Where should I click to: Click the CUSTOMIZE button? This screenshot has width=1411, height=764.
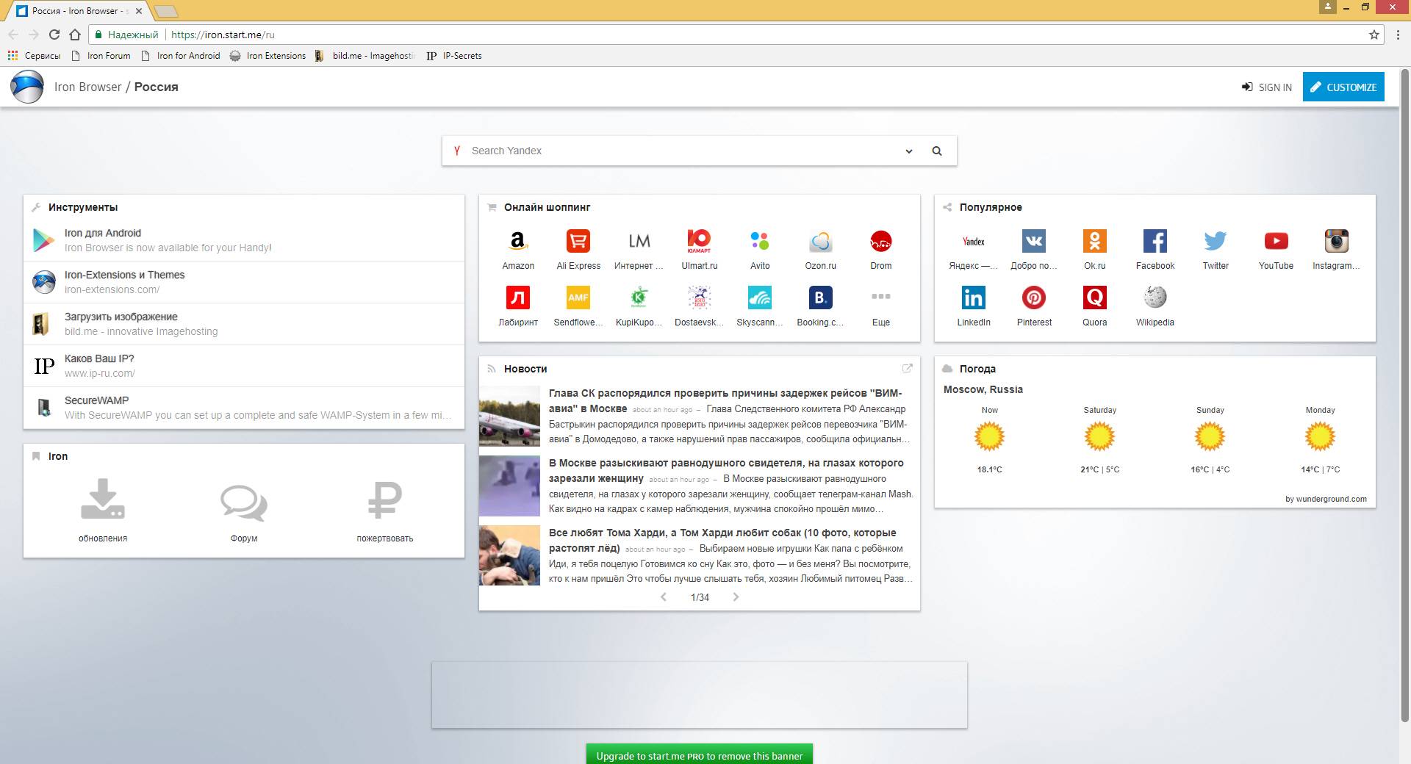pyautogui.click(x=1343, y=87)
